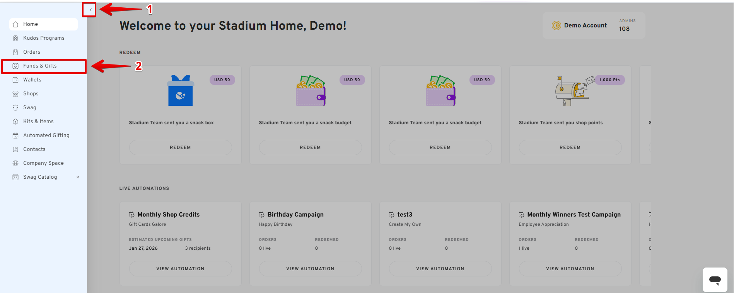Go to Automated Gifting section
The width and height of the screenshot is (734, 293).
coord(46,135)
